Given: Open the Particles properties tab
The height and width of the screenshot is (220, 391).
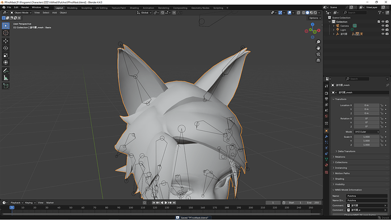Looking at the screenshot, I should [326, 142].
